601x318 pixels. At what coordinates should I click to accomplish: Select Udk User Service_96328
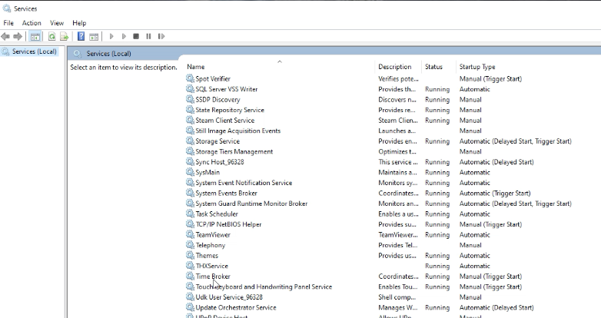(229, 297)
